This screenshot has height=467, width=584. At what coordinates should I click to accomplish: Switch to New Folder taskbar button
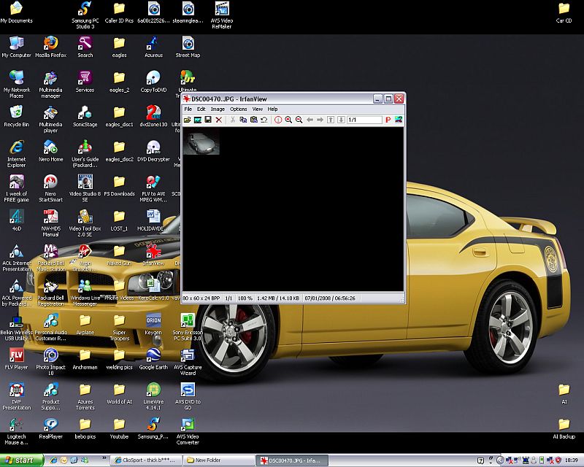(x=215, y=460)
